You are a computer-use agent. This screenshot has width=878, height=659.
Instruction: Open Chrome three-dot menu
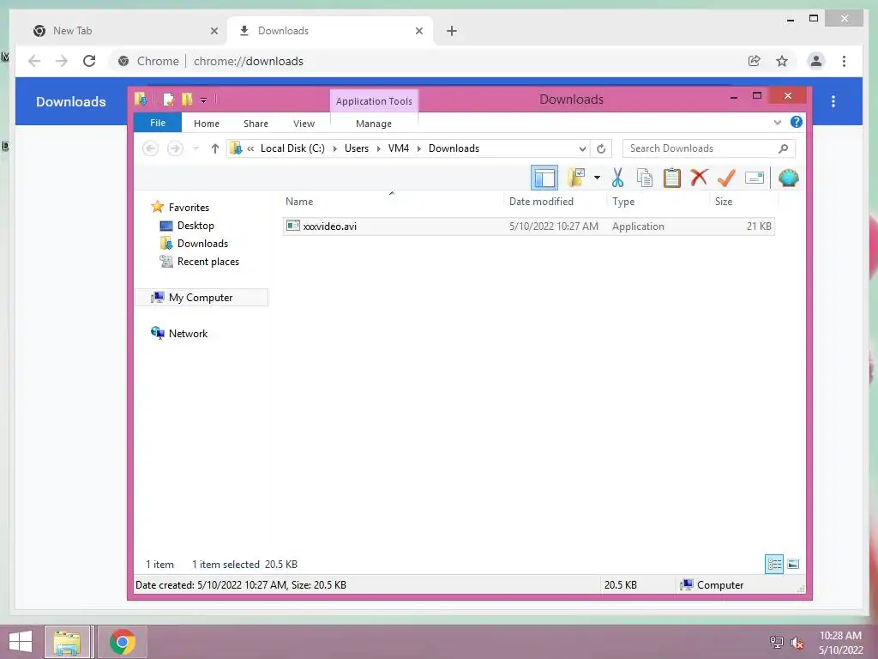pos(844,61)
